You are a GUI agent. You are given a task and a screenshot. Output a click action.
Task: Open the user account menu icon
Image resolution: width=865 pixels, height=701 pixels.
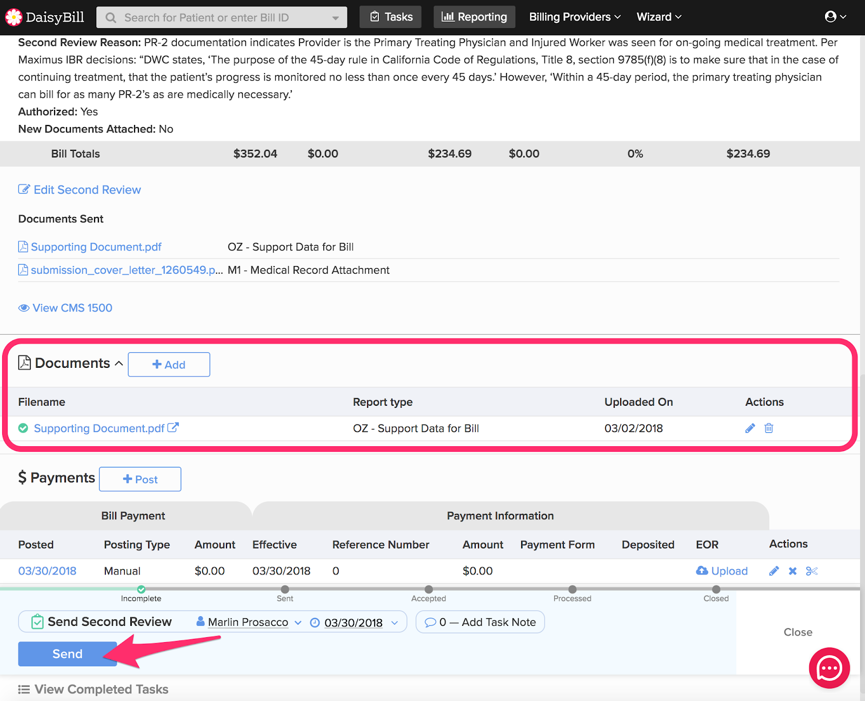(x=831, y=17)
